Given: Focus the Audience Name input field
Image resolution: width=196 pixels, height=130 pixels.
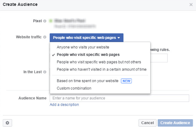Looking at the screenshot, I should pyautogui.click(x=119, y=98).
